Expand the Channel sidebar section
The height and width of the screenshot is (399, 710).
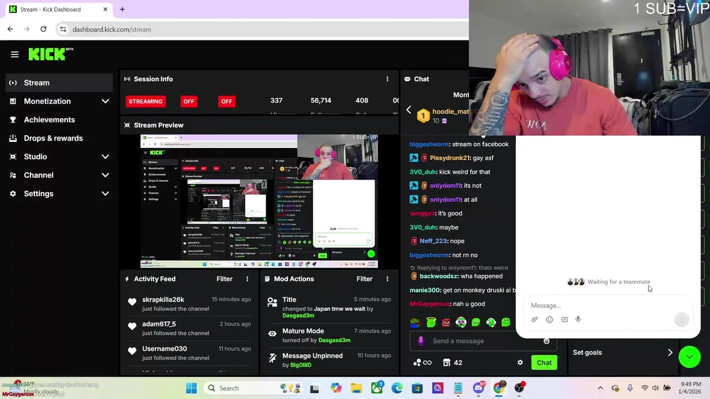[59, 175]
